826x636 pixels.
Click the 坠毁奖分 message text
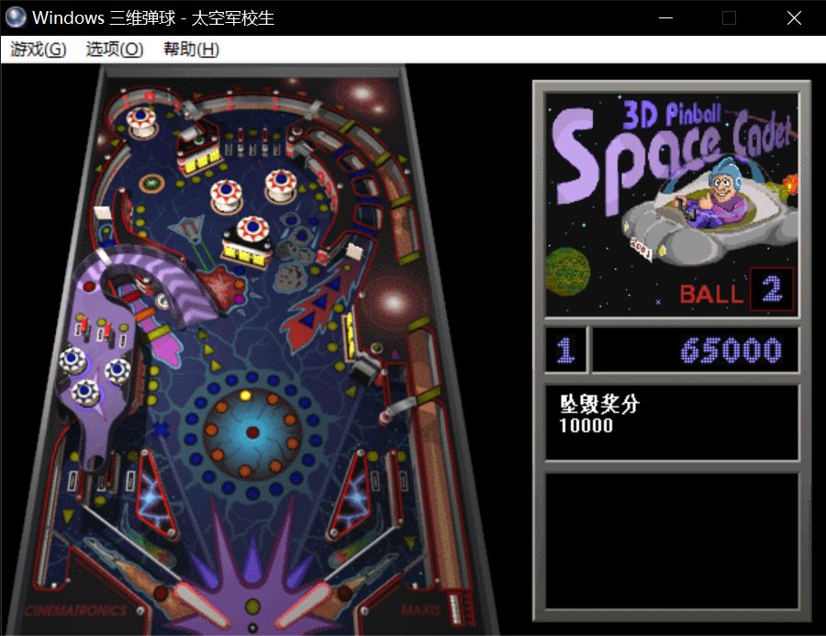tap(599, 404)
